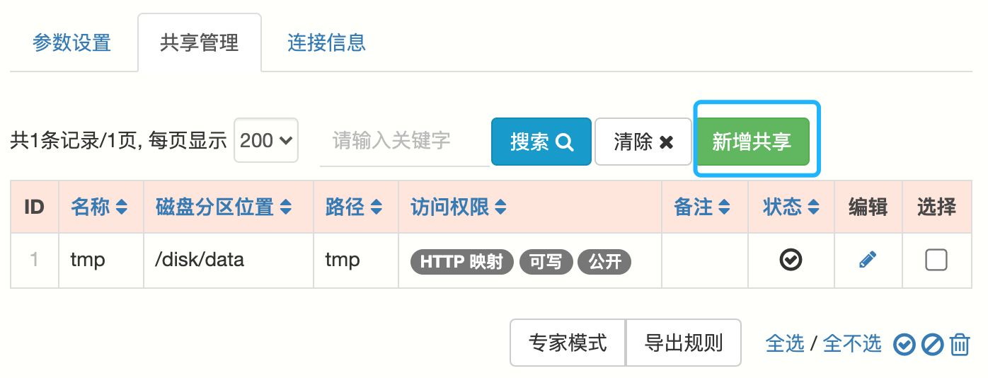The width and height of the screenshot is (988, 378).
Task: Click the pencil edit icon for tmp
Action: [867, 260]
